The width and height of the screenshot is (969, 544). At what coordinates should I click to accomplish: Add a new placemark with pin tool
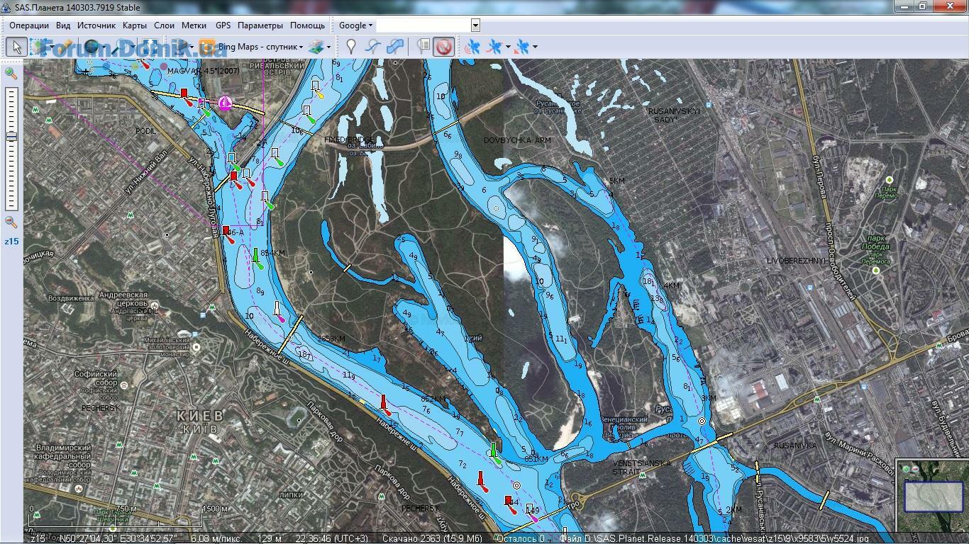tap(350, 47)
